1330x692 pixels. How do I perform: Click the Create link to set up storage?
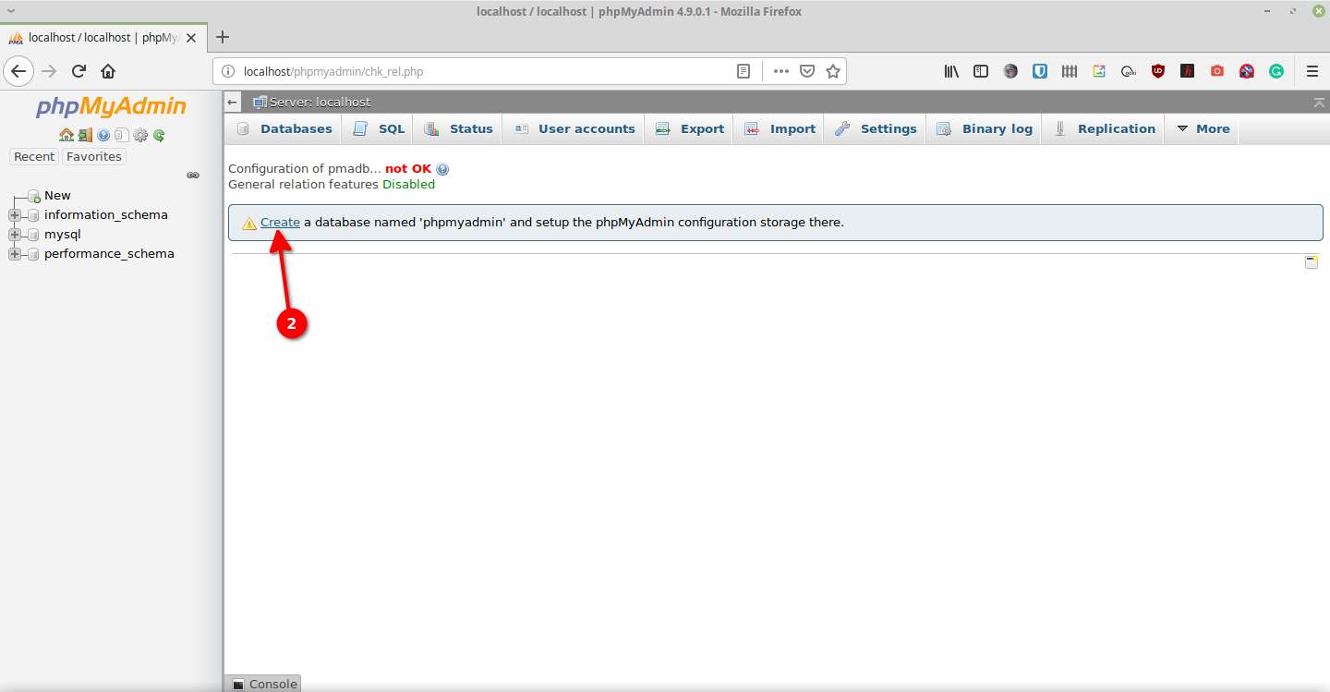pos(280,223)
